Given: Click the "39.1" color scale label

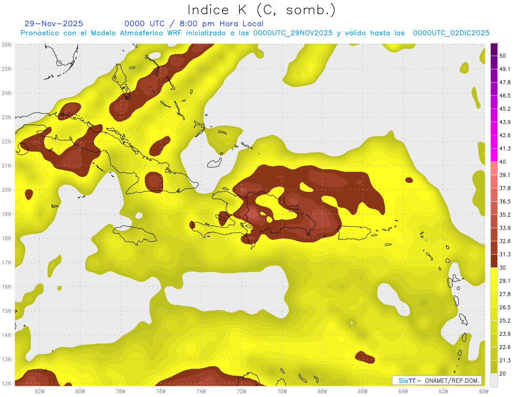Looking at the screenshot, I should (x=505, y=175).
